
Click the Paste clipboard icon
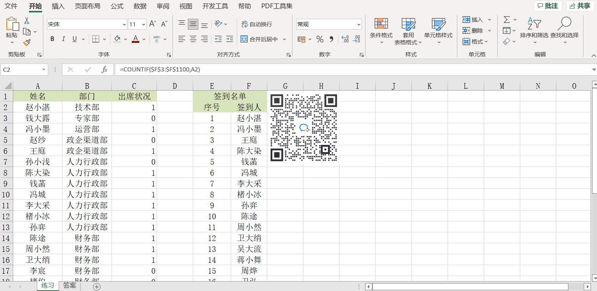coord(12,24)
